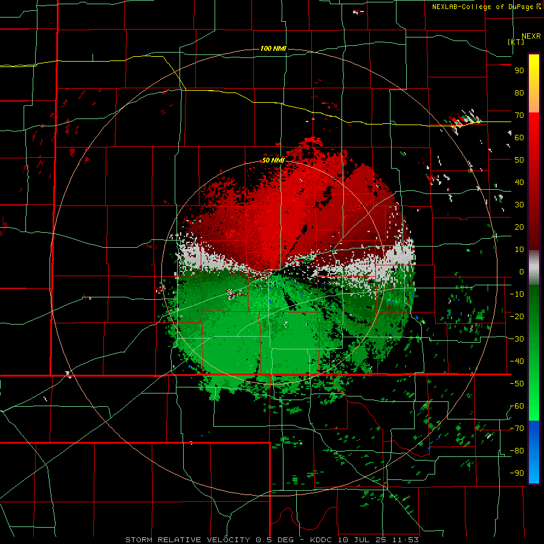Click the 100 NMI range ring label
Screen dimensions: 544x544
[273, 48]
